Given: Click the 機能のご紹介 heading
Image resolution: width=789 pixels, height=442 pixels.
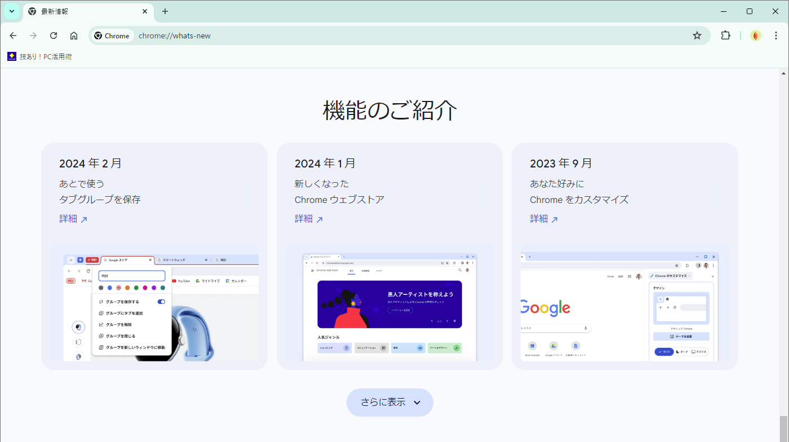Looking at the screenshot, I should click(390, 111).
